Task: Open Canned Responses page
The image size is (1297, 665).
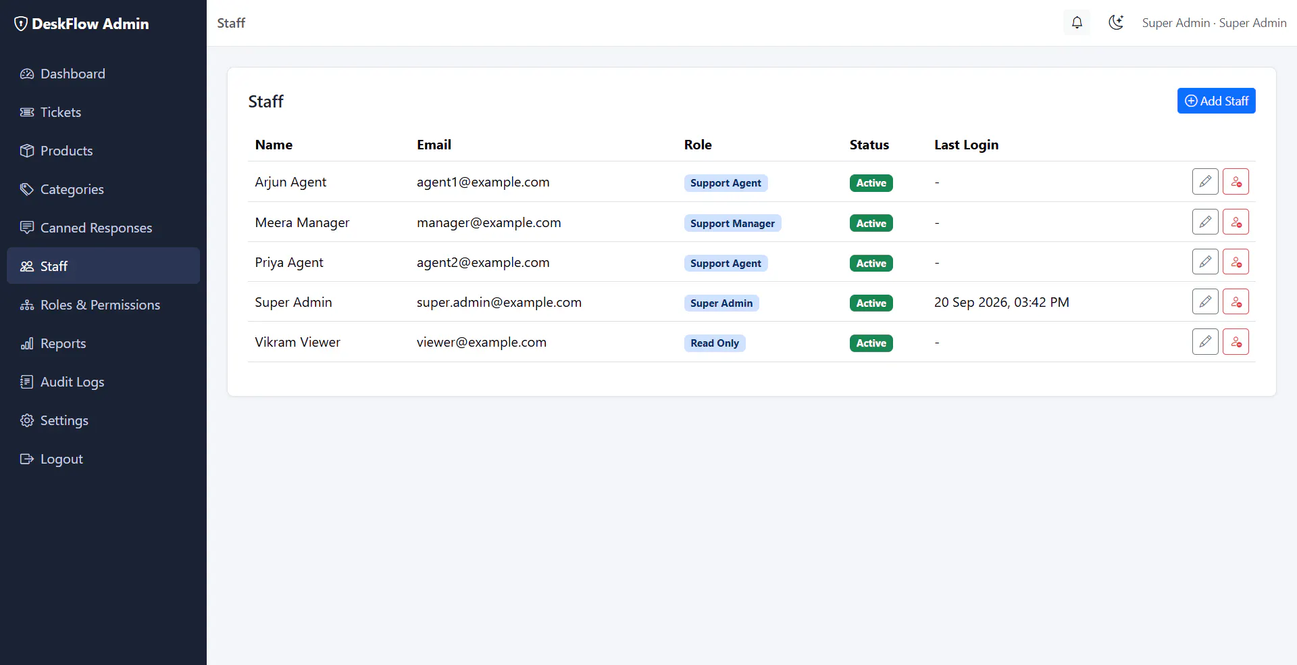Action: point(103,228)
